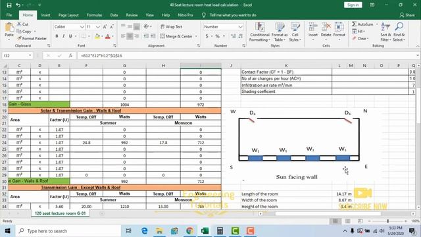This screenshot has height=237, width=421.
Task: Click the increase indent icon
Action: pyautogui.click(x=153, y=36)
